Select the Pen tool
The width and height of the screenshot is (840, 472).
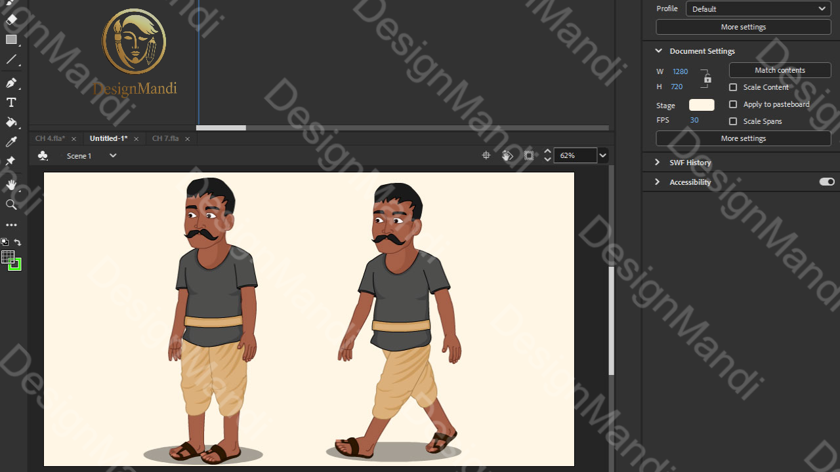10,82
